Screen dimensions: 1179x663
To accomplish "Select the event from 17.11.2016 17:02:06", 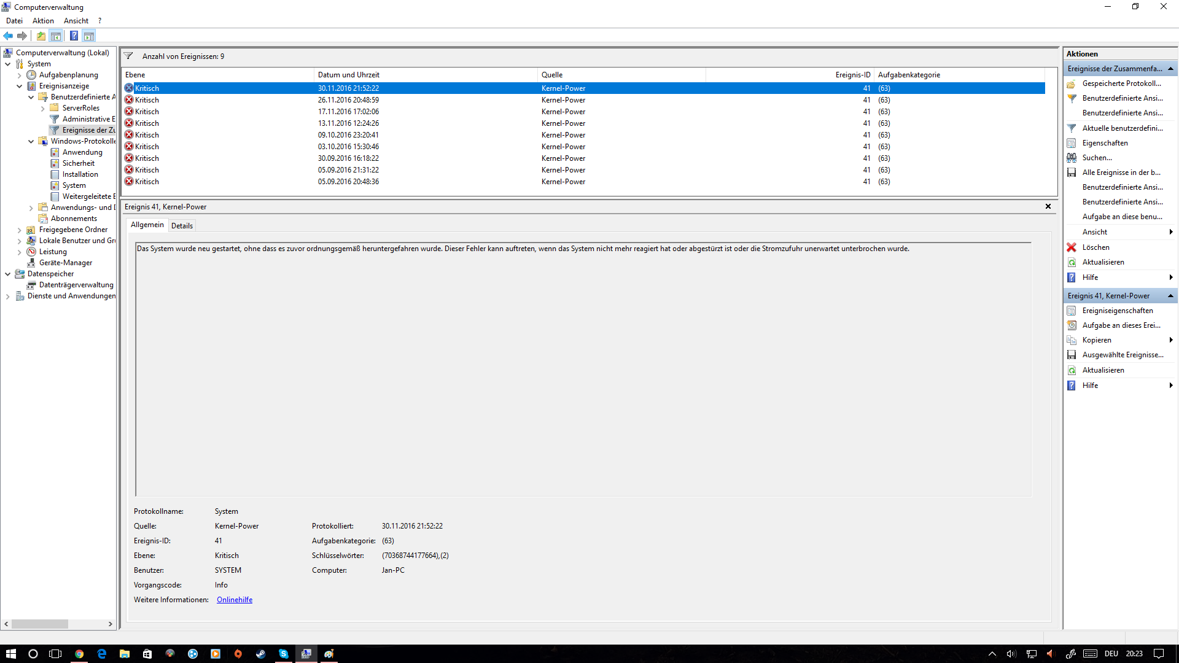I will [348, 112].
